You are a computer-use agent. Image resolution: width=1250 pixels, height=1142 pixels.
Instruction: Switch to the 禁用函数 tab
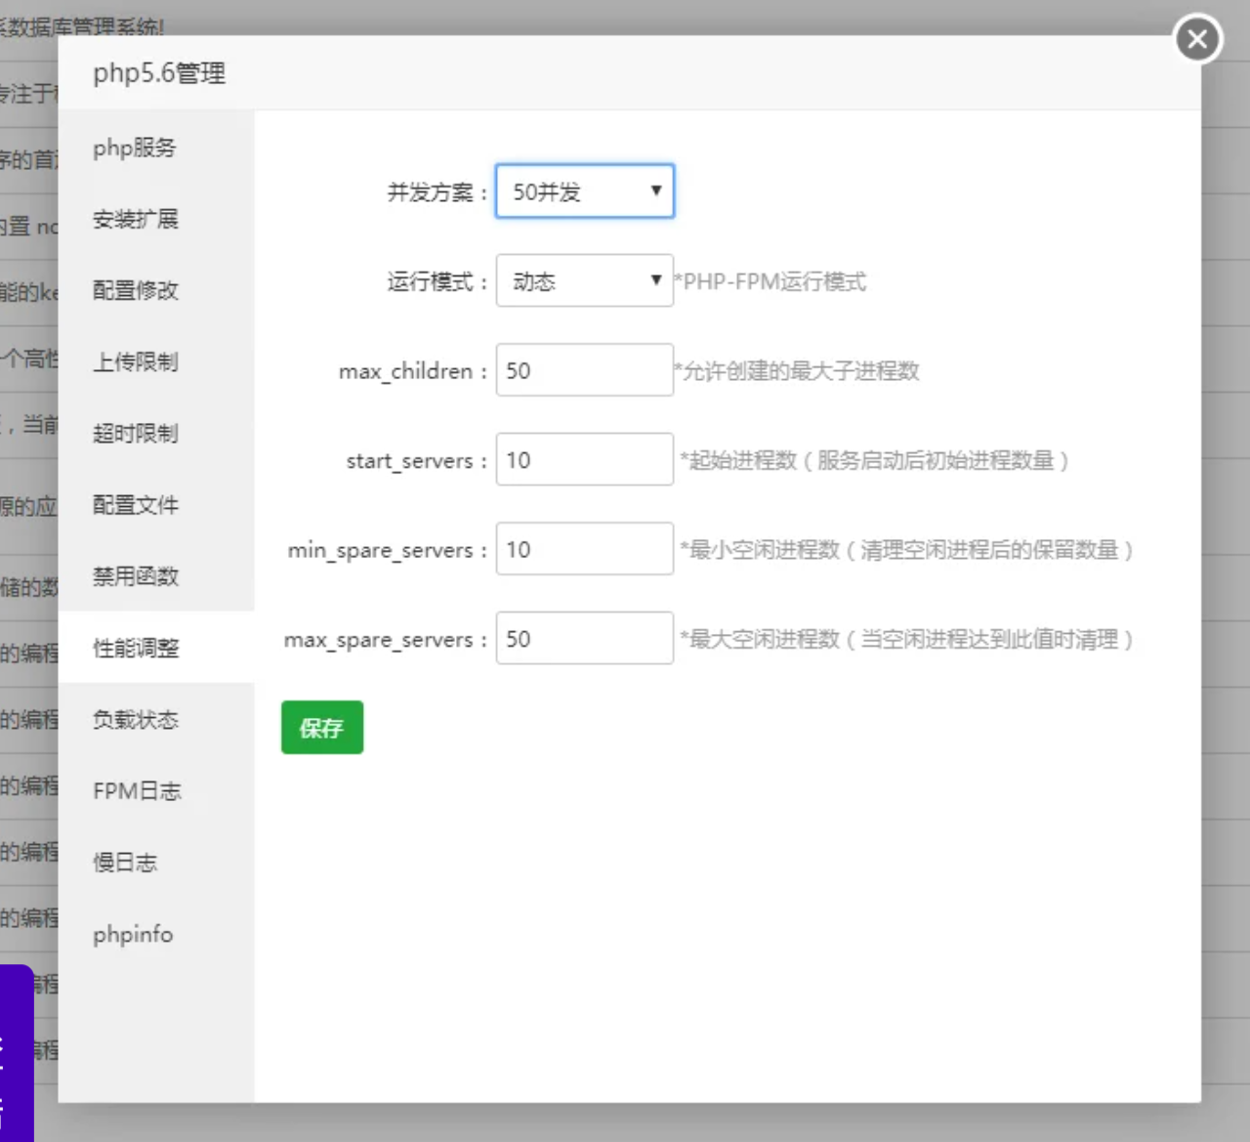(x=136, y=576)
